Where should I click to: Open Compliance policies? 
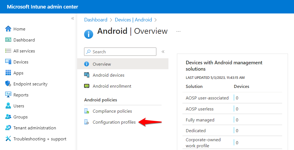click(x=112, y=111)
